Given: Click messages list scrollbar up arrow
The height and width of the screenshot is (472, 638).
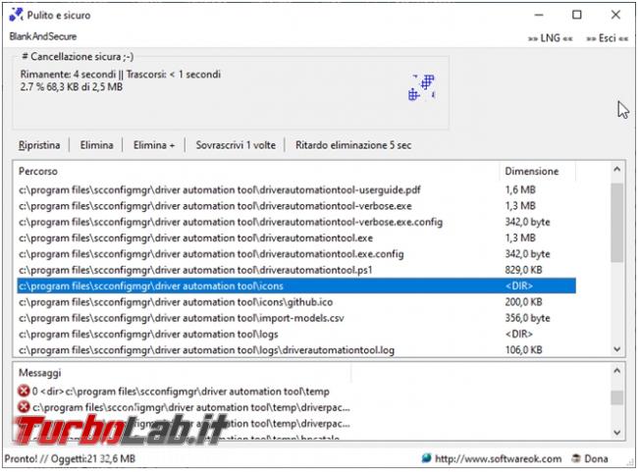Looking at the screenshot, I should [616, 371].
